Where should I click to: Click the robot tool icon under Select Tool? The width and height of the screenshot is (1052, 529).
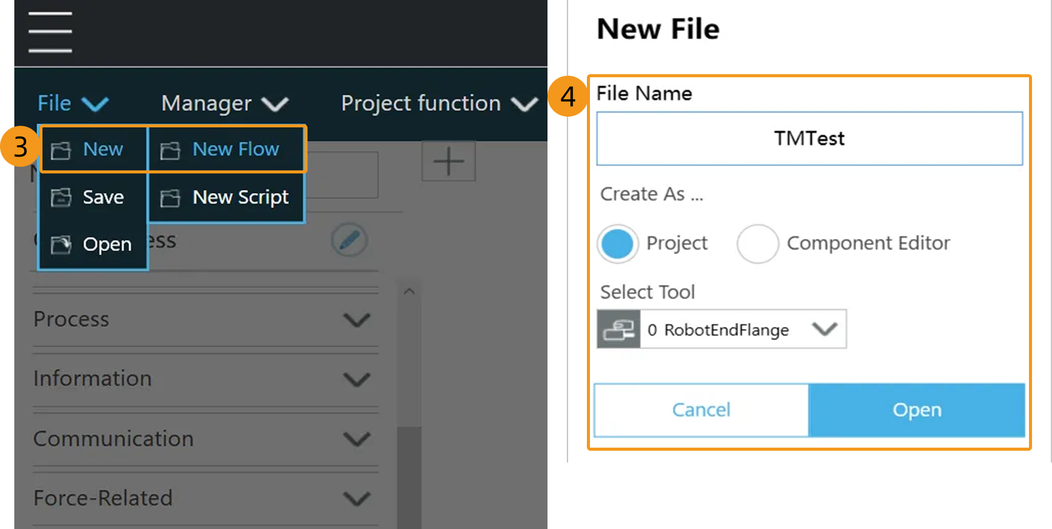click(x=619, y=329)
